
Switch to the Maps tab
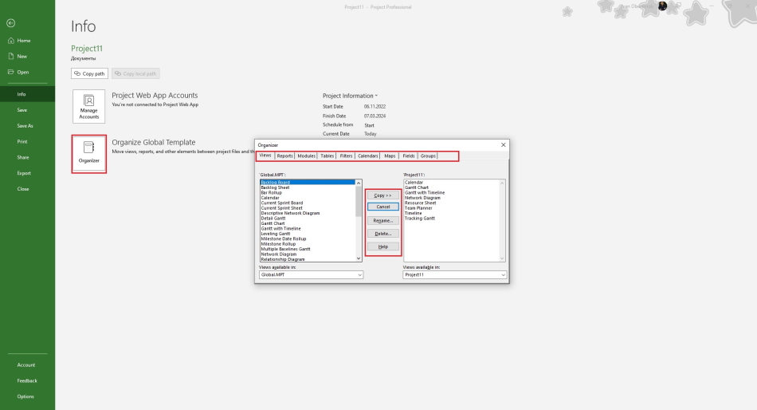(x=390, y=156)
